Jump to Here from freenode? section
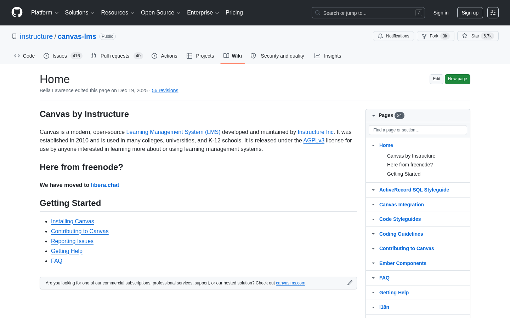Viewport: 510px width, 318px height. (x=410, y=165)
